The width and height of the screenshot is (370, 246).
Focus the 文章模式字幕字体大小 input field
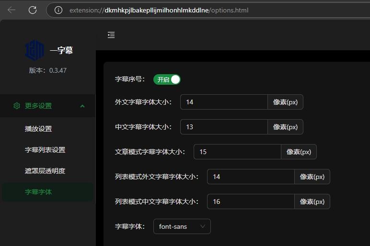click(237, 152)
